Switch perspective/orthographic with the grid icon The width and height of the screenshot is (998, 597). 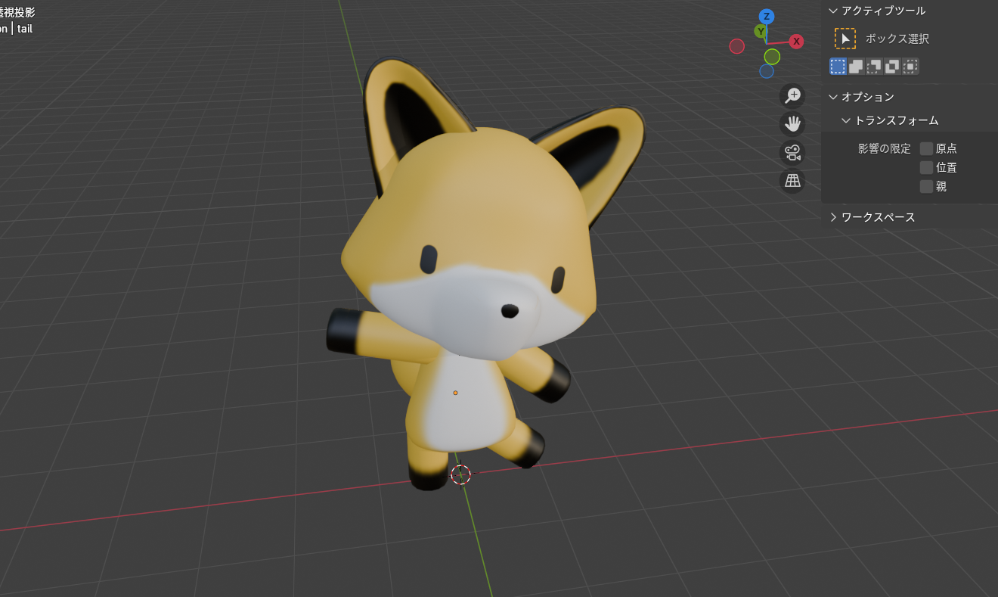792,181
